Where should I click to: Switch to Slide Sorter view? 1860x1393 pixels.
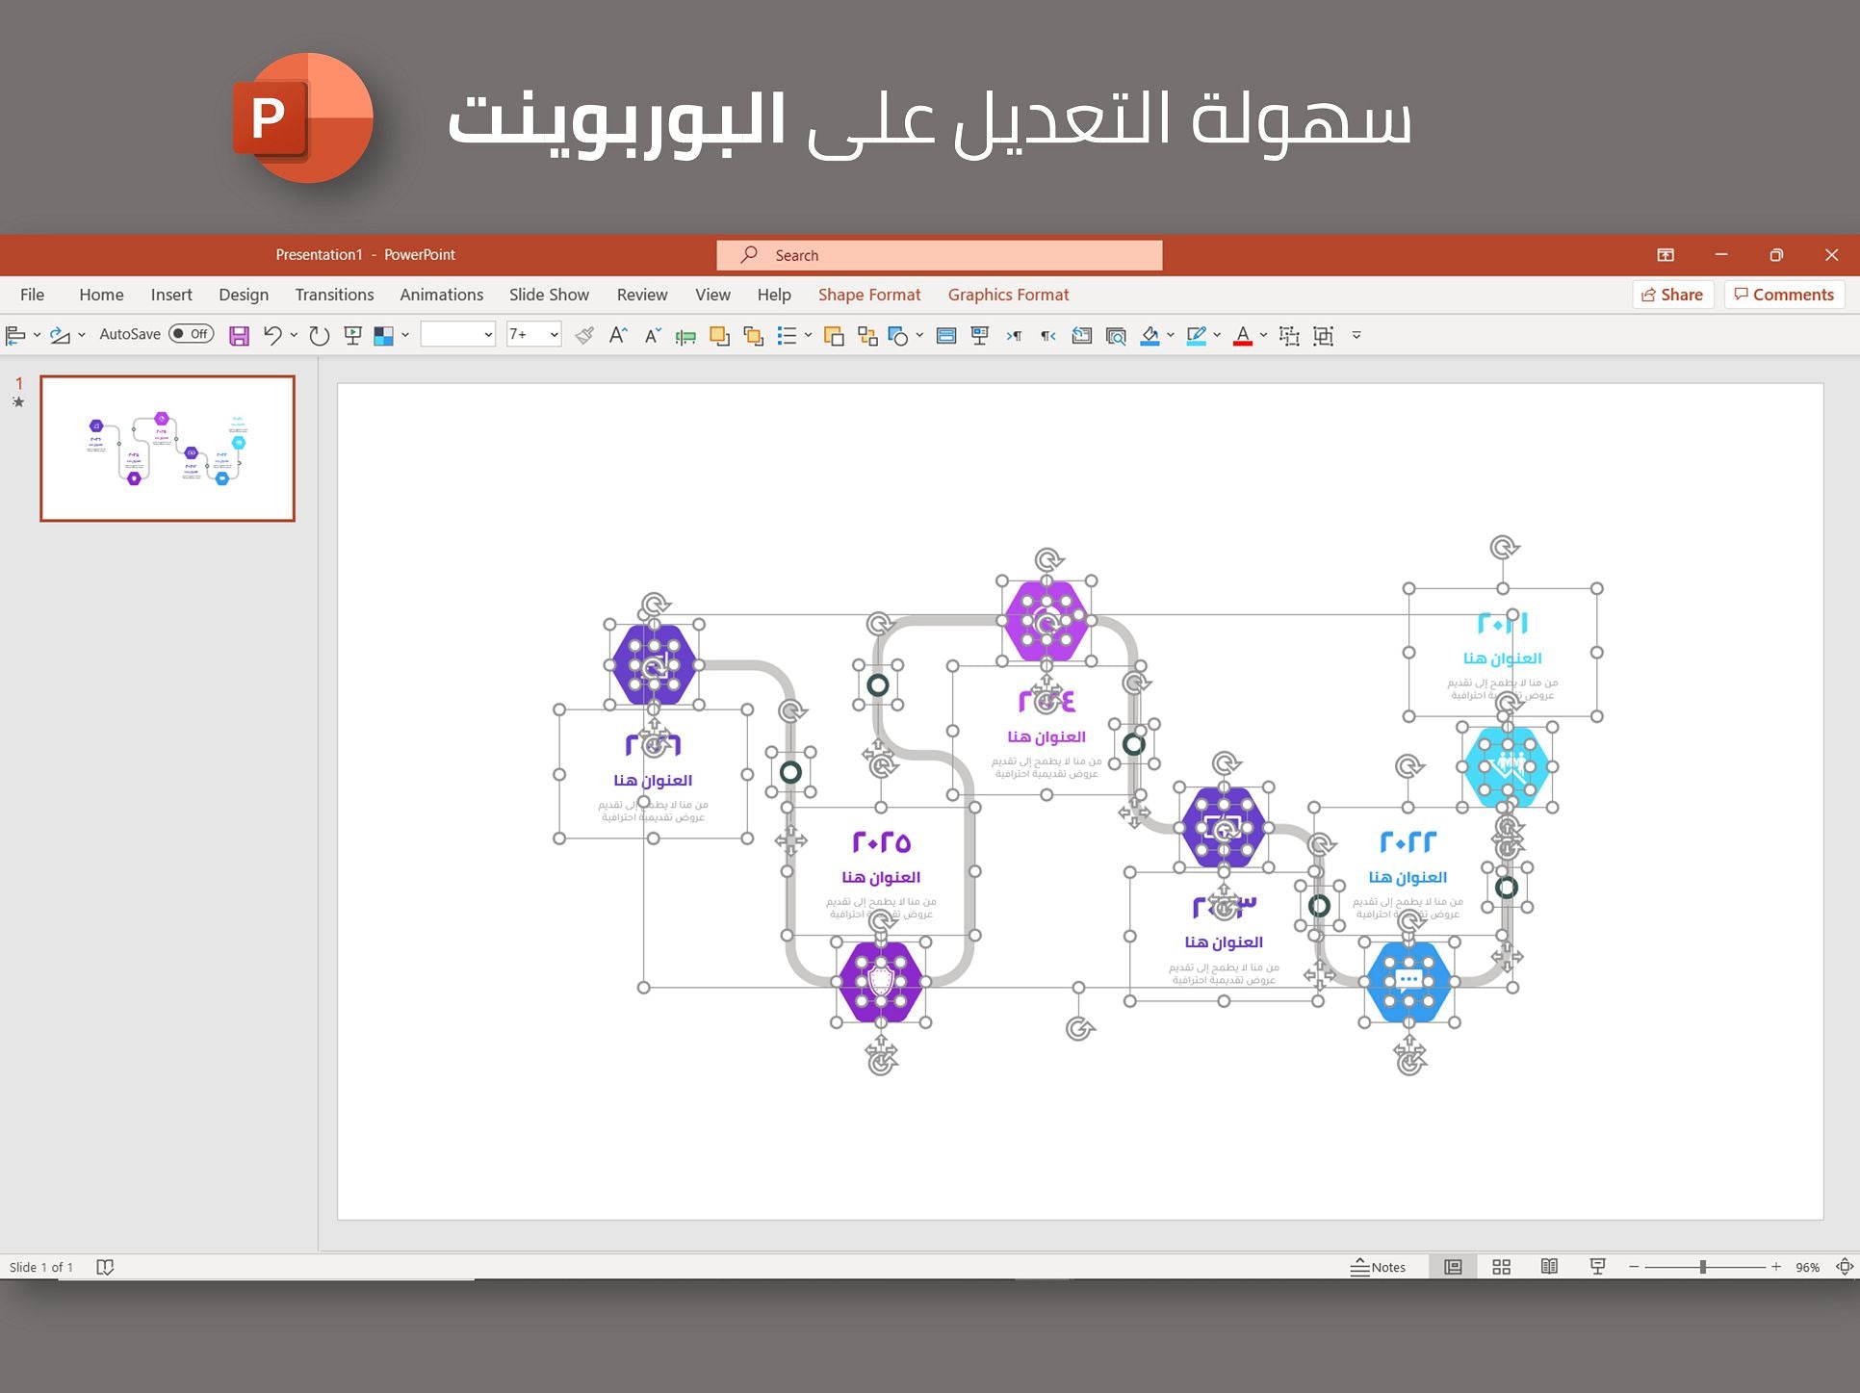[1501, 1267]
